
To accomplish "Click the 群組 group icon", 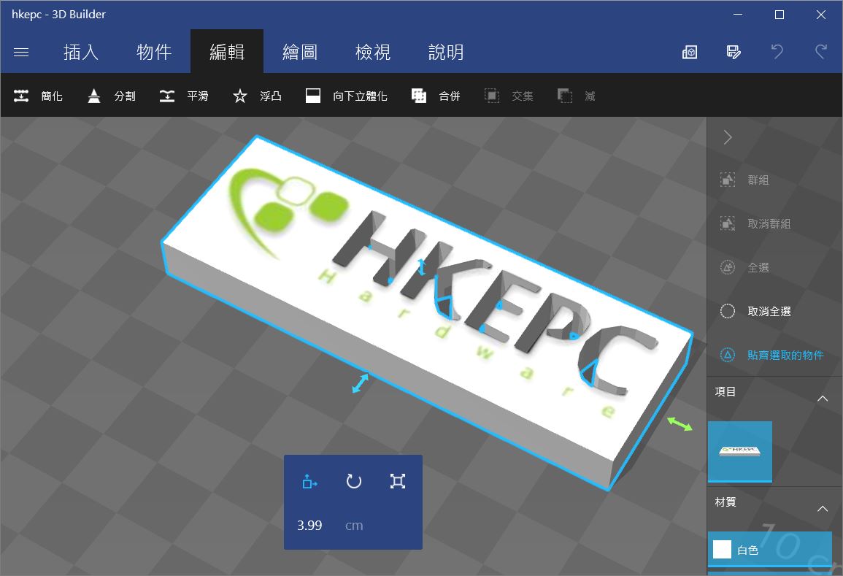I will (728, 180).
